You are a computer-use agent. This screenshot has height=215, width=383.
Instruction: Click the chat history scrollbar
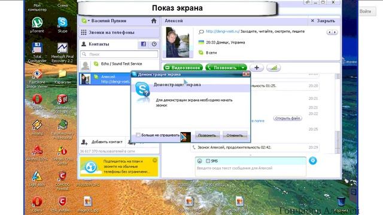[x=338, y=113]
